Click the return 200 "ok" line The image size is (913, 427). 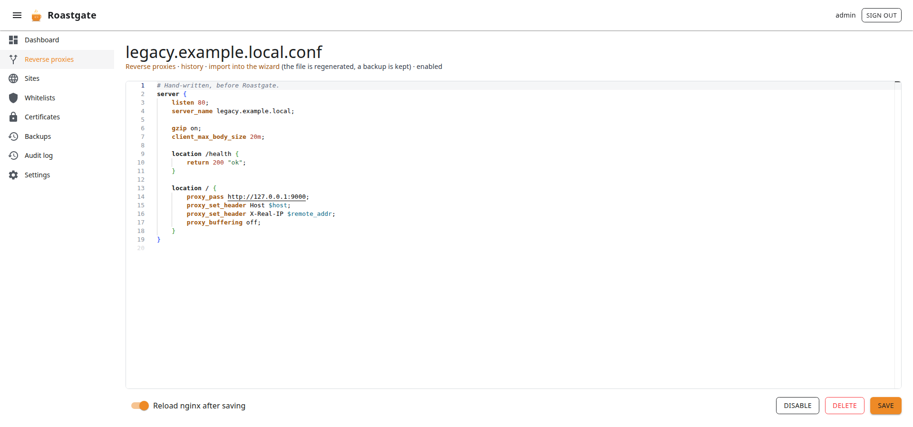click(216, 163)
